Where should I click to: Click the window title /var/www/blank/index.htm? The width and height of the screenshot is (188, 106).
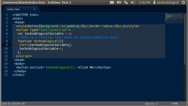pyautogui.click(x=37, y=2)
